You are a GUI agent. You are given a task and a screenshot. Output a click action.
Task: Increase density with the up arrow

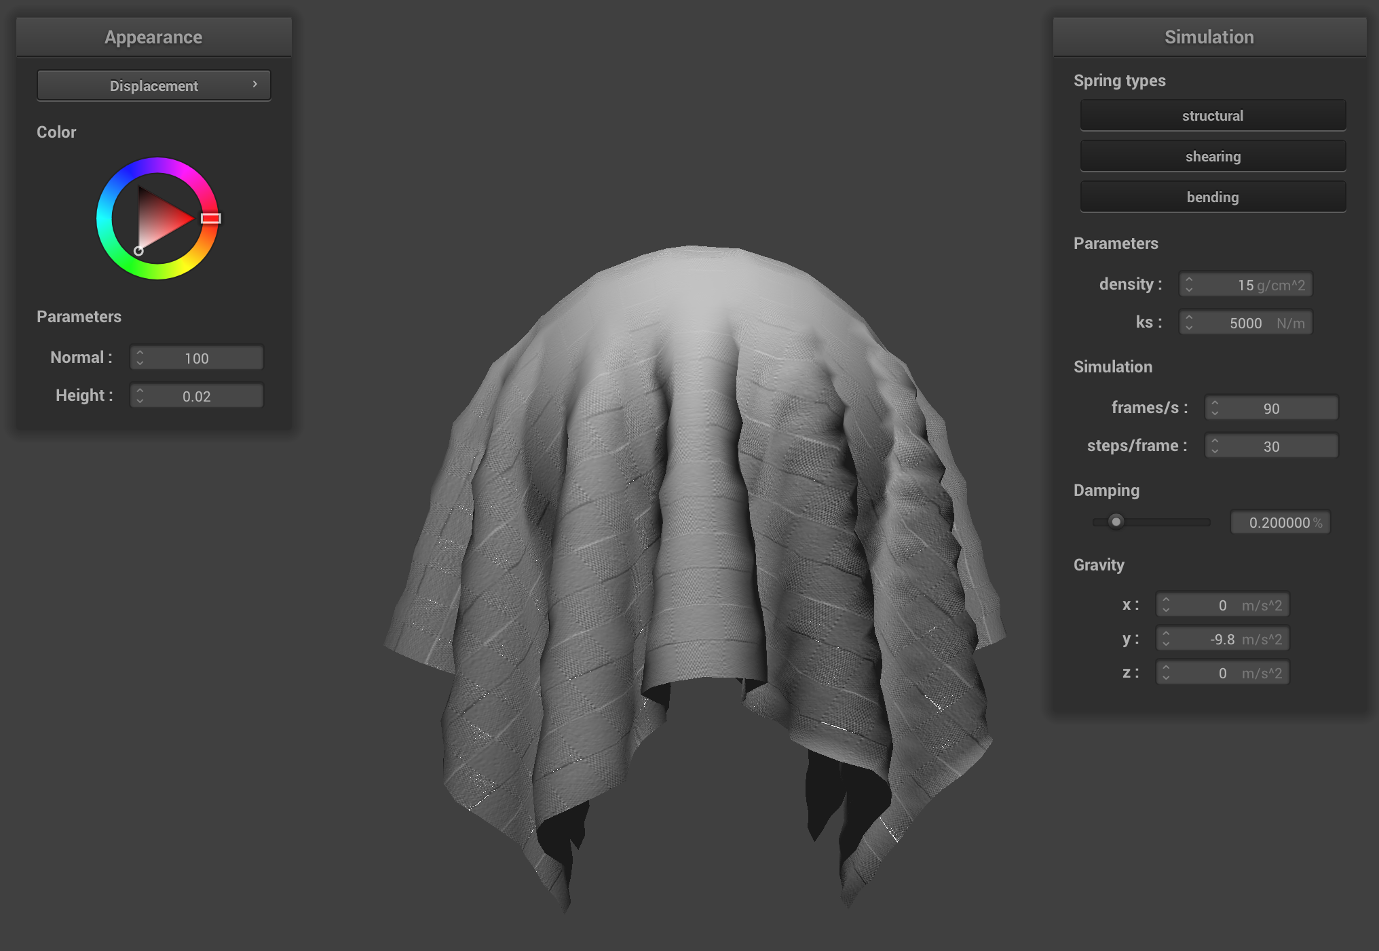1189,279
